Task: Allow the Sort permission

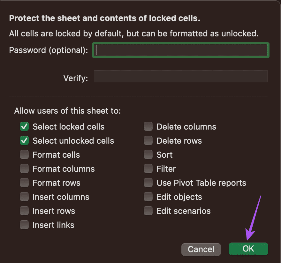Action: (148, 154)
